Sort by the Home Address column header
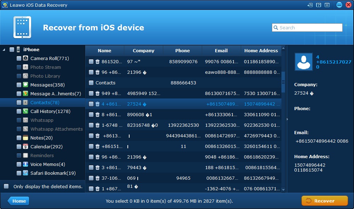This screenshot has height=209, width=354. coord(261,51)
